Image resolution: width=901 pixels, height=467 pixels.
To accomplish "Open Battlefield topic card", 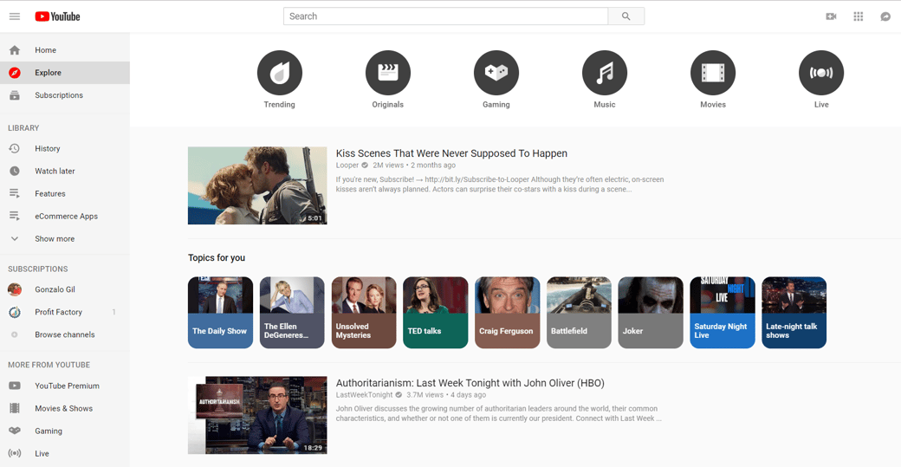I will (x=579, y=313).
